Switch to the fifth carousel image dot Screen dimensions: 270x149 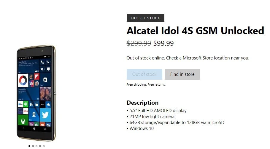(44, 146)
